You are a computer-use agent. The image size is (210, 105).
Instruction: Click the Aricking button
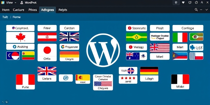(20, 47)
